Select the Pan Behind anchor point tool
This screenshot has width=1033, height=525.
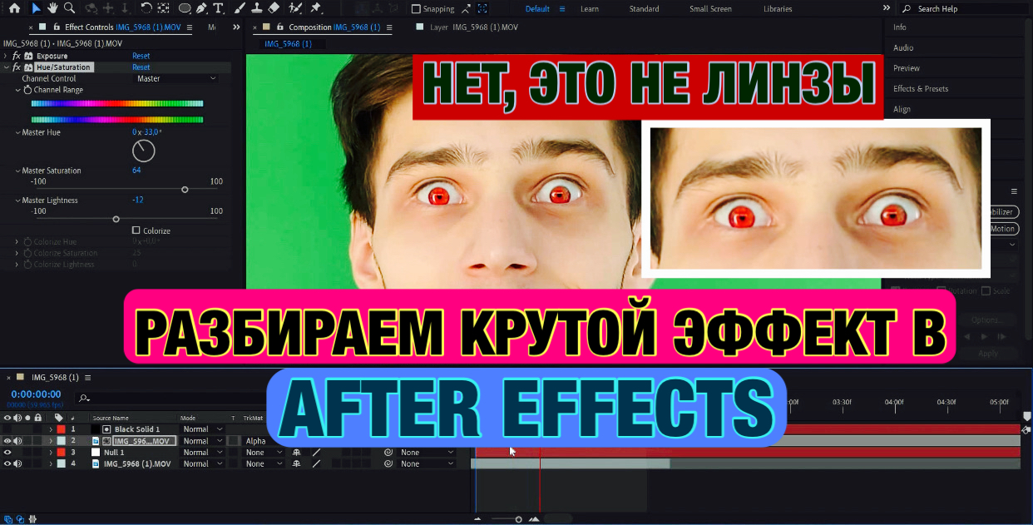tap(164, 8)
